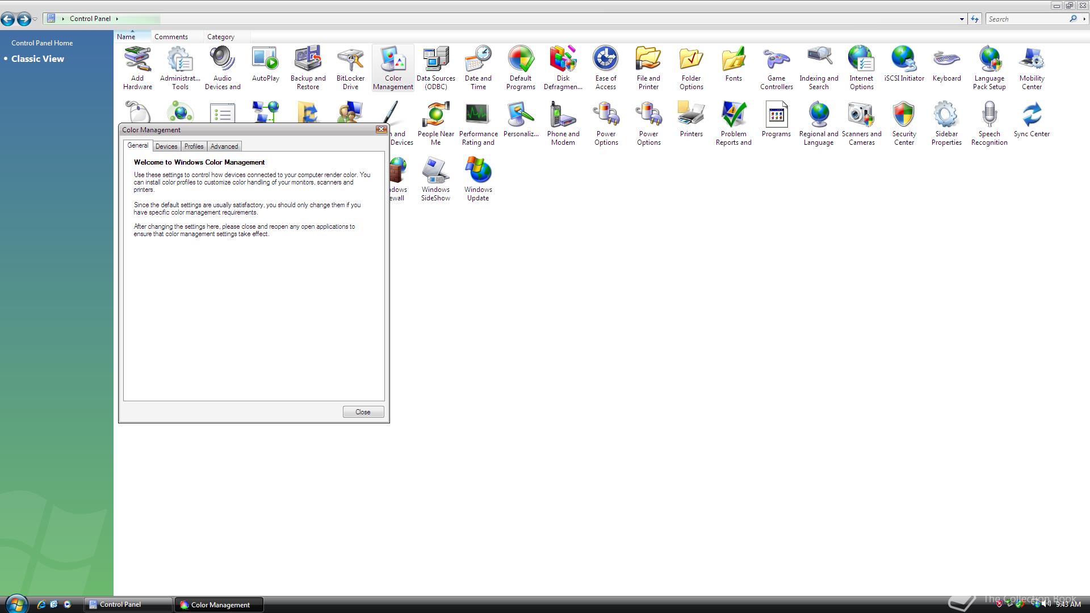Open the Performance Rating icon

[478, 123]
